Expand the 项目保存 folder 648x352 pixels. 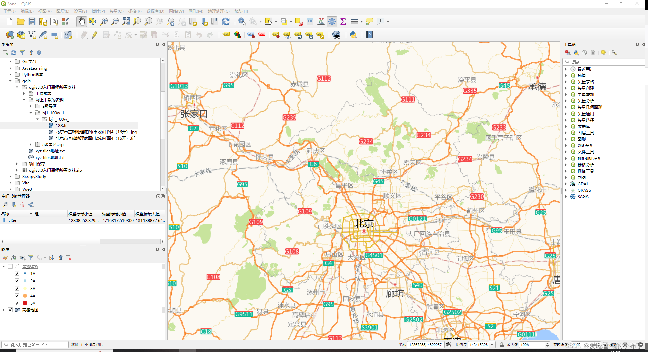point(17,164)
